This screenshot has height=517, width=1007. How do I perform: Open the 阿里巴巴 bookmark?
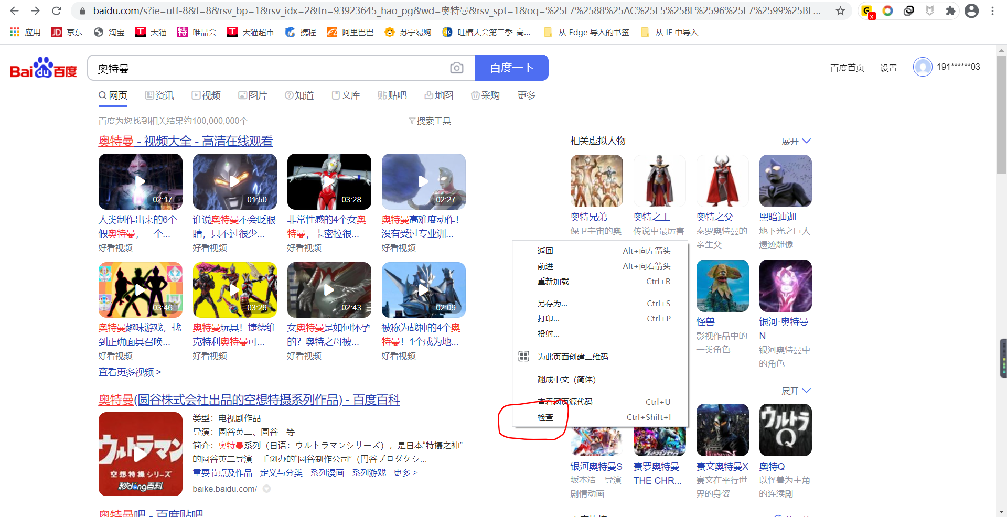click(x=350, y=32)
